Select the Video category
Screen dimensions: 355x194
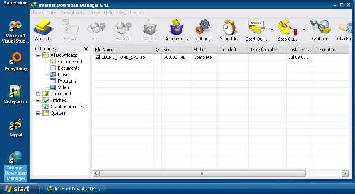(x=63, y=87)
